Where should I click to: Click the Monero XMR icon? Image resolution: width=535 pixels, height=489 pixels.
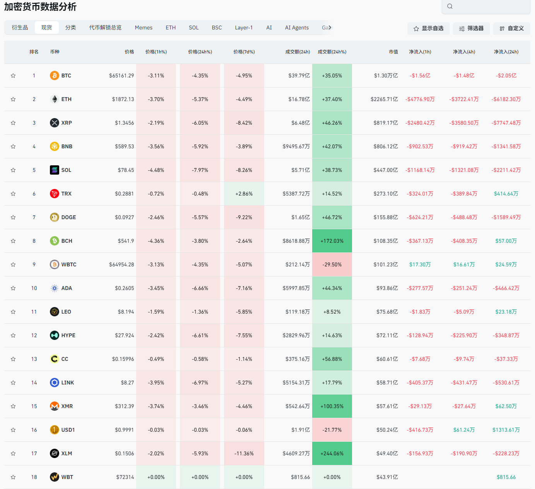pos(55,406)
